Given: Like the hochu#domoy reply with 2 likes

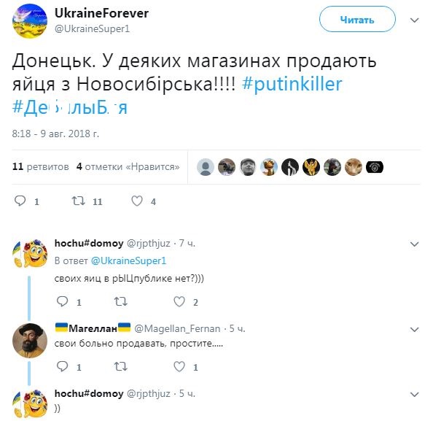Looking at the screenshot, I should pos(179,301).
